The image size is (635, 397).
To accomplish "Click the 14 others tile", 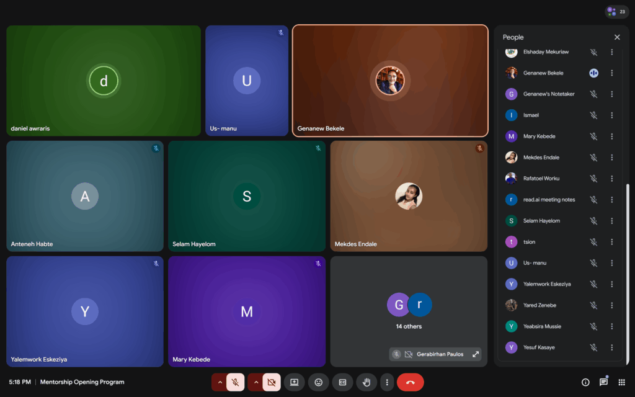I will [x=409, y=310].
